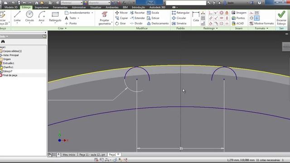The image size is (290, 163).
Task: Activate the Estender tool
Action: point(137,18)
